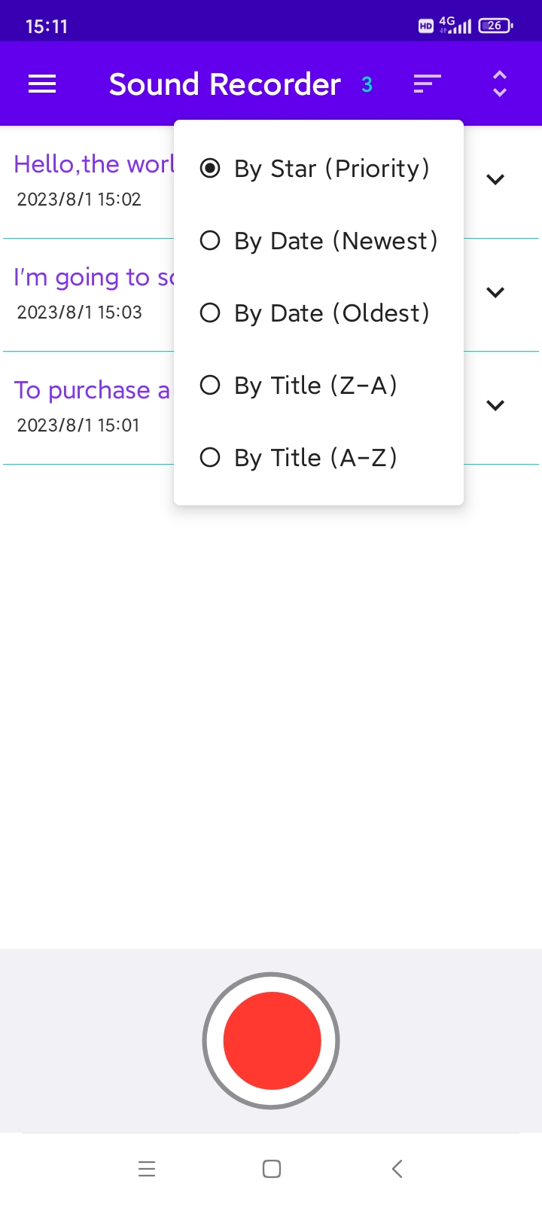Tap the sort list icon in toolbar
The width and height of the screenshot is (542, 1205).
[427, 84]
